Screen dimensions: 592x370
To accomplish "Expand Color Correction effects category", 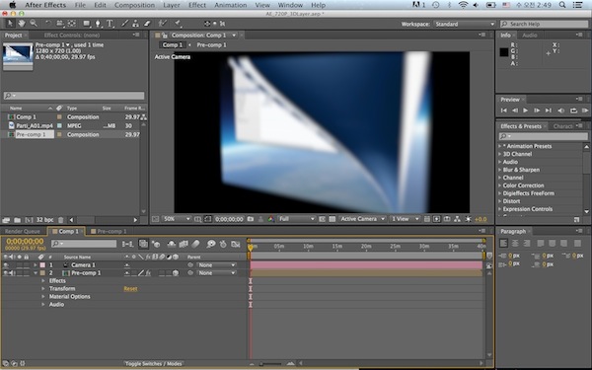I will [x=500, y=185].
